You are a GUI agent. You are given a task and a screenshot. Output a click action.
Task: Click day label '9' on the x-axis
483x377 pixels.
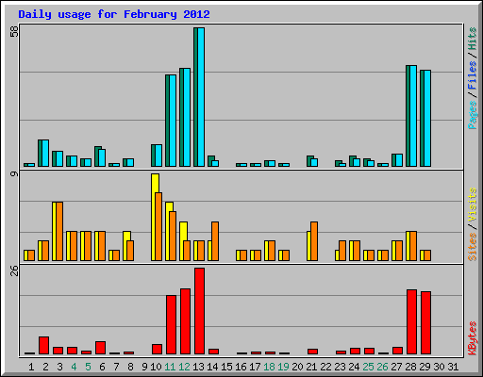[144, 367]
